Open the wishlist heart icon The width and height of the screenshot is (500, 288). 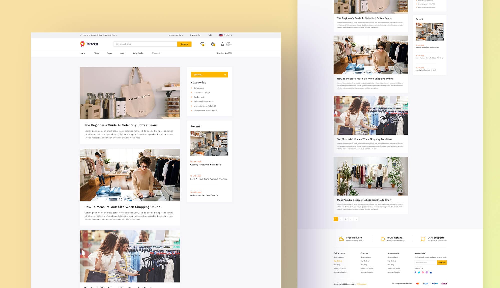pyautogui.click(x=202, y=44)
